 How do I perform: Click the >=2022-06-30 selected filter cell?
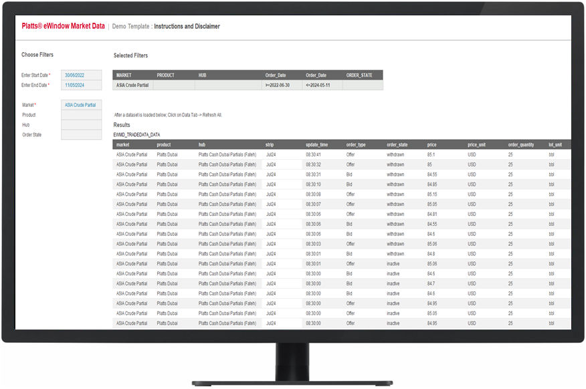pyautogui.click(x=282, y=85)
